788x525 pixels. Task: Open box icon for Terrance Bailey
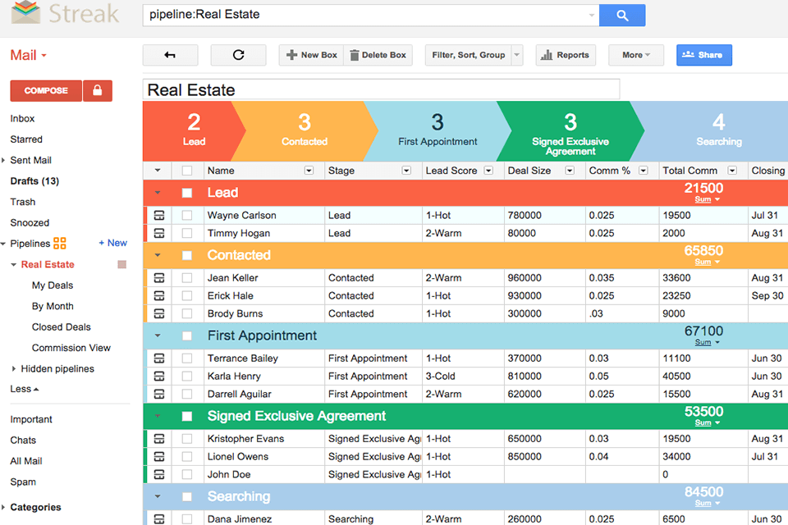click(x=158, y=358)
